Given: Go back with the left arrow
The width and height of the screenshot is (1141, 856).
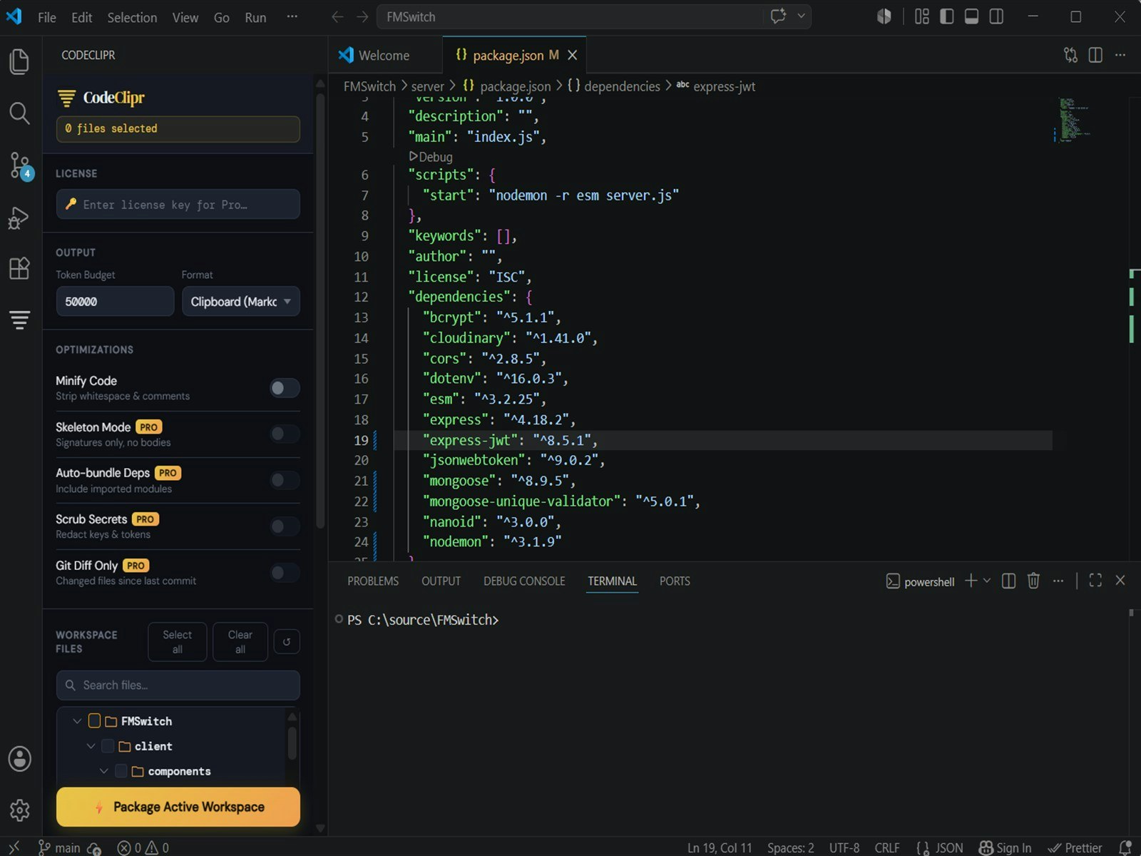Looking at the screenshot, I should click(x=337, y=17).
